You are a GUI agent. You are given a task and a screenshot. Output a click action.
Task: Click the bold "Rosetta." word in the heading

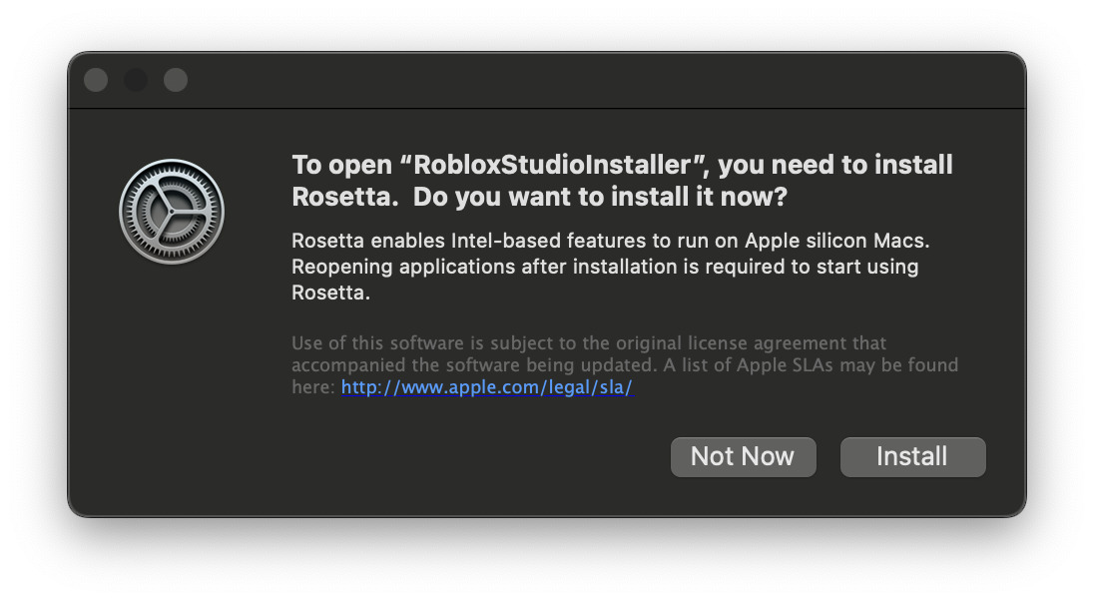345,197
